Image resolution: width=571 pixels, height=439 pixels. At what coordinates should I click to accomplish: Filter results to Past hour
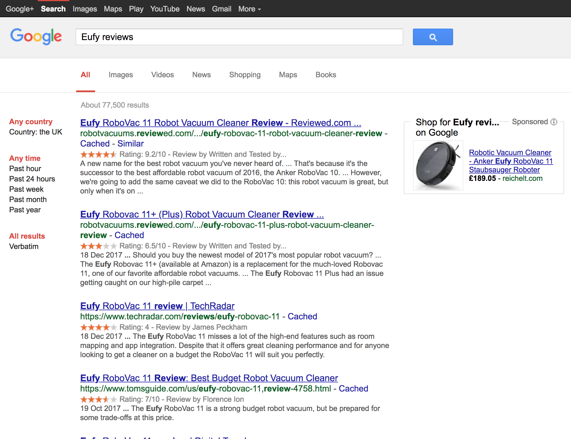25,169
